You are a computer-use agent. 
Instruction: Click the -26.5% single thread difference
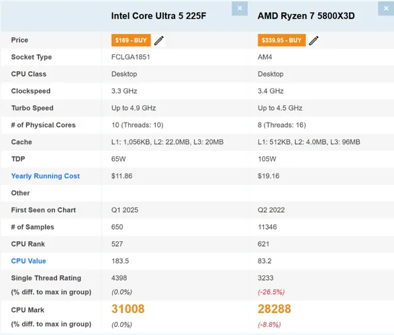tap(271, 292)
